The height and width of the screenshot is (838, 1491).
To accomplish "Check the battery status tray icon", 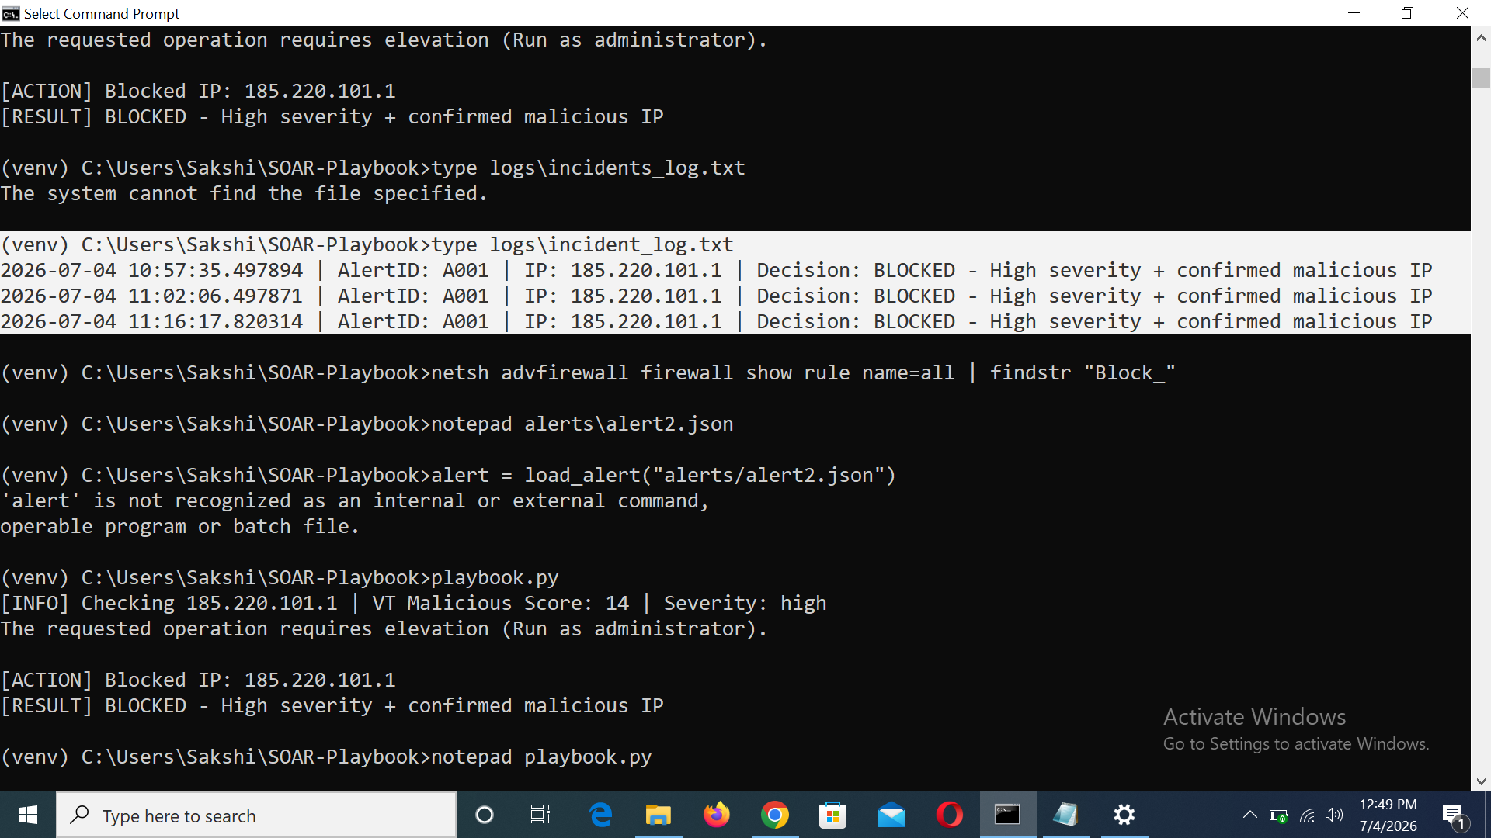I will (1278, 815).
